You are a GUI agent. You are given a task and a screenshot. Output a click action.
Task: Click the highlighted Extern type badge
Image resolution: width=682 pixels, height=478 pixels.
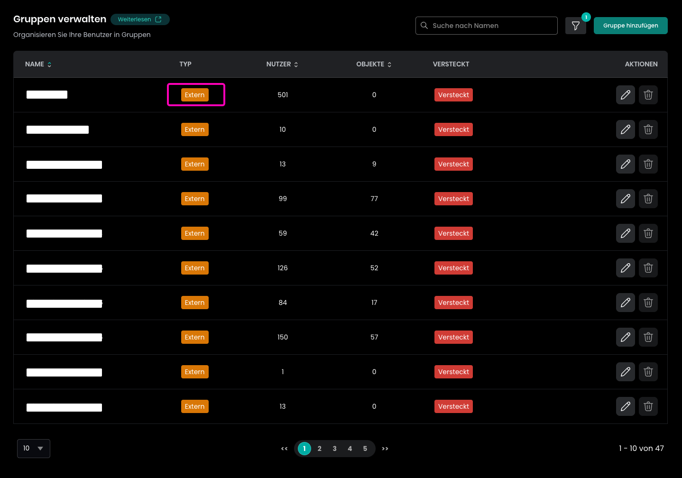pyautogui.click(x=195, y=95)
